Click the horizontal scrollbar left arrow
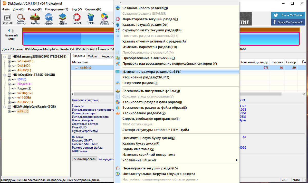 click(x=72, y=94)
